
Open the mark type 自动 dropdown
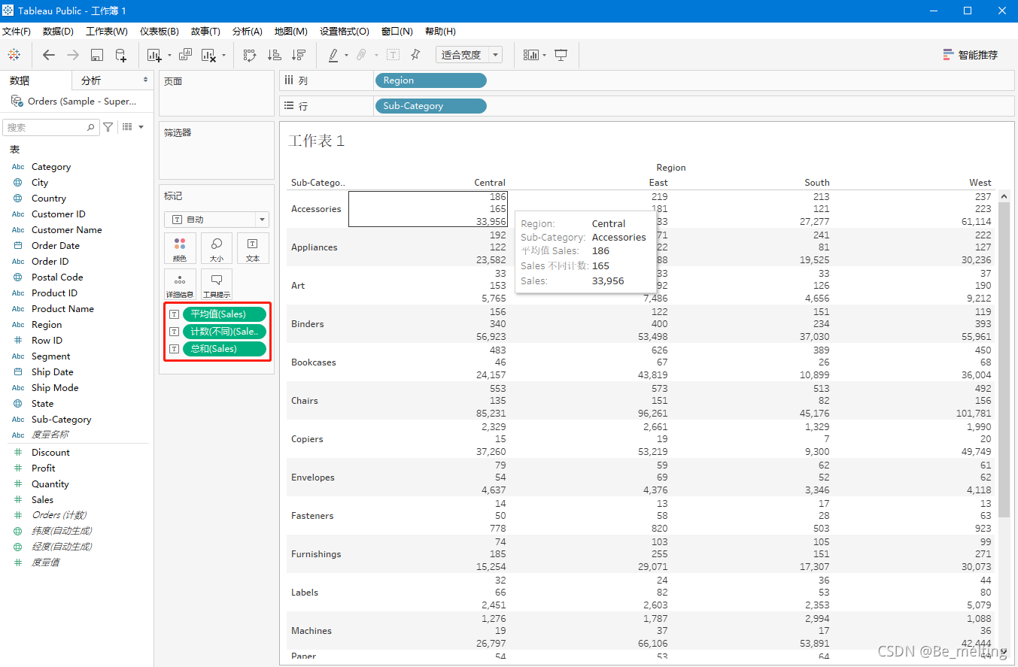pos(217,220)
